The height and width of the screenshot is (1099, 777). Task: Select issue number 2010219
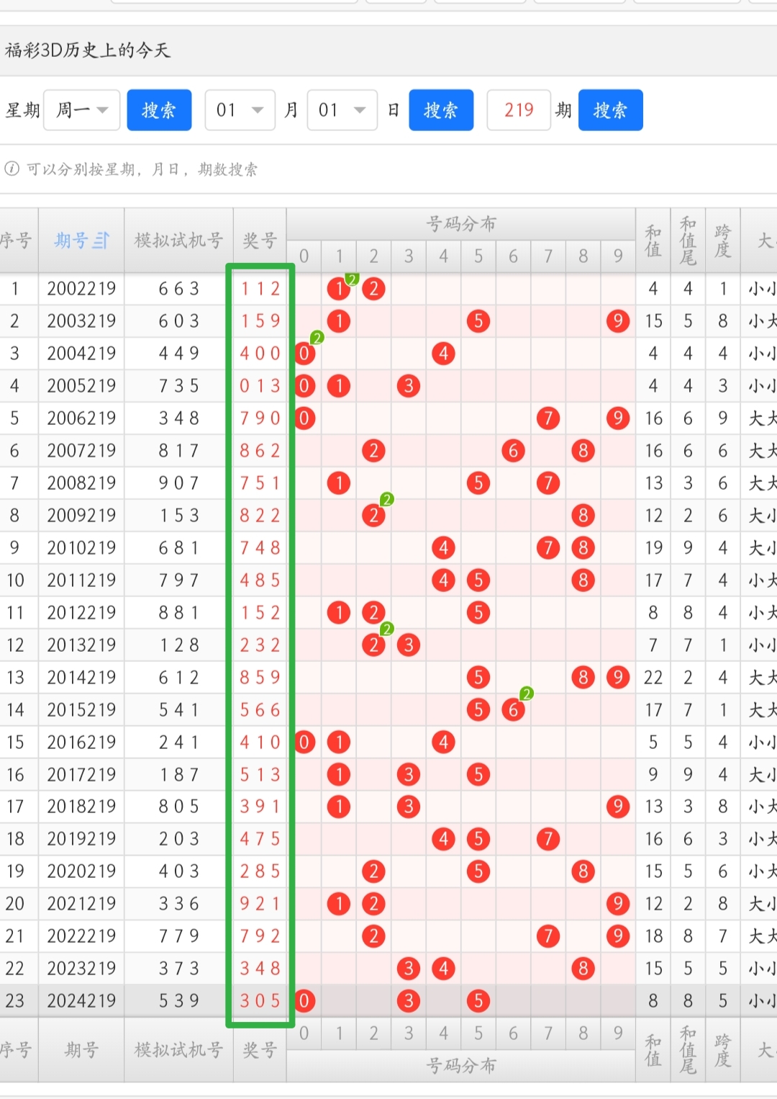[81, 548]
